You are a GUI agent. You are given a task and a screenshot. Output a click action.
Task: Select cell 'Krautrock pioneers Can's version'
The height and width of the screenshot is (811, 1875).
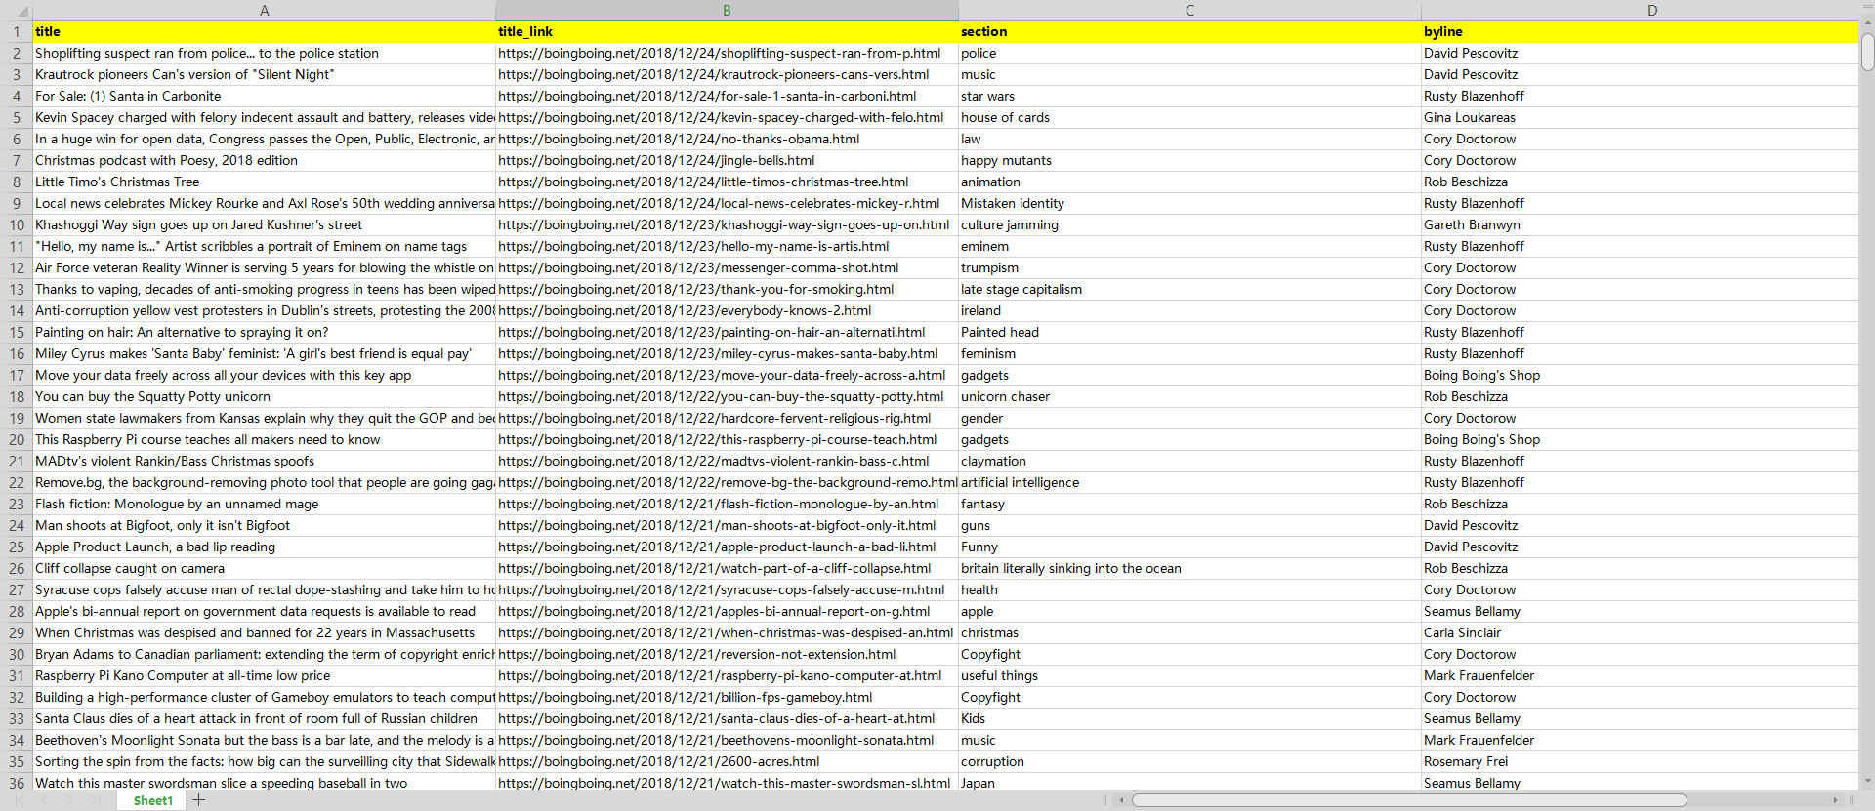[264, 74]
